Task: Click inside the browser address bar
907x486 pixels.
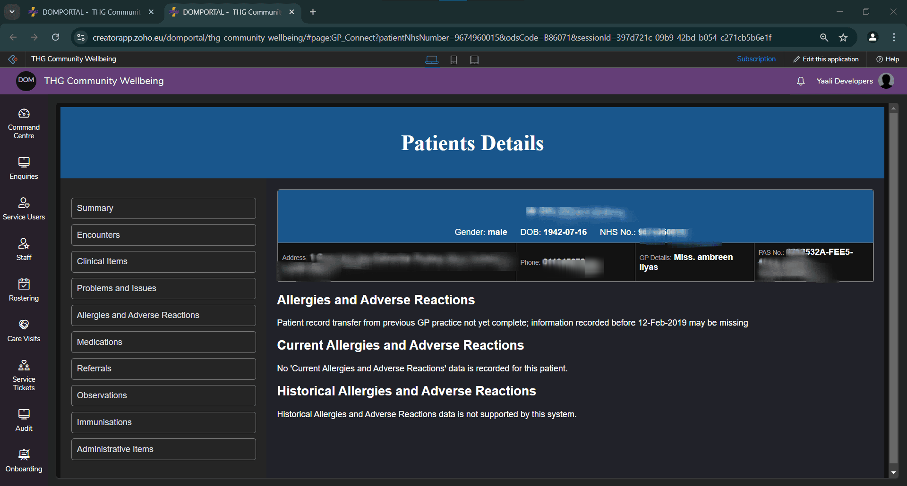Action: (x=425, y=37)
